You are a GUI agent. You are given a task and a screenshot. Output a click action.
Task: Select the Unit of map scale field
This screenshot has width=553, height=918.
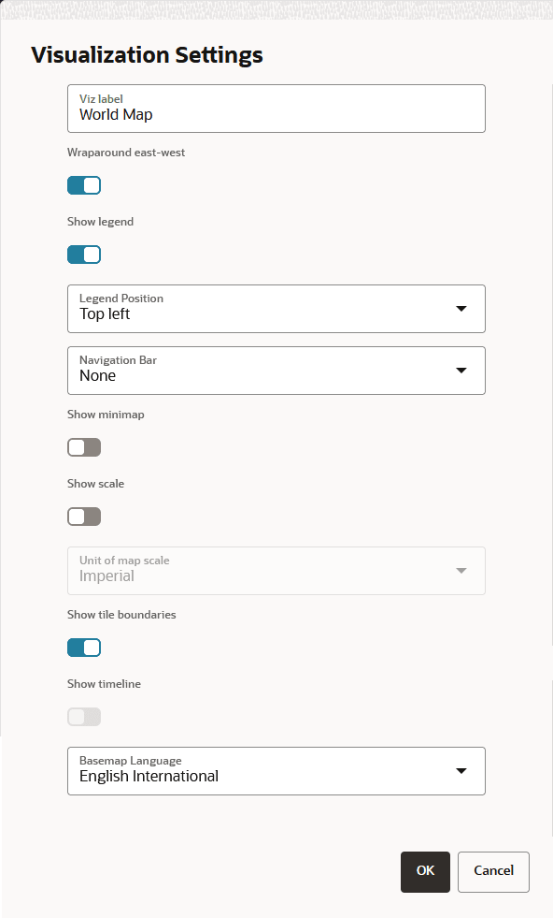point(276,570)
